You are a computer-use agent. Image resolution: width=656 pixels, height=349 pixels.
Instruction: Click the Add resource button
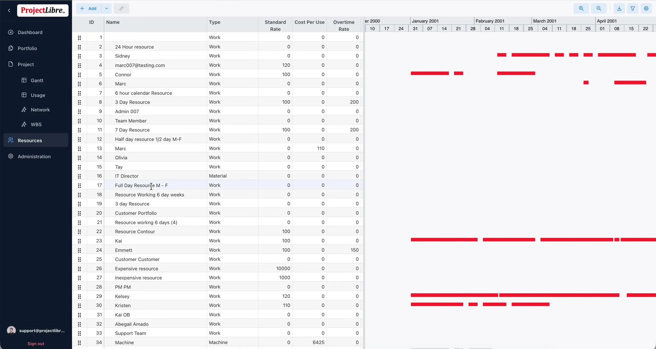click(x=89, y=8)
